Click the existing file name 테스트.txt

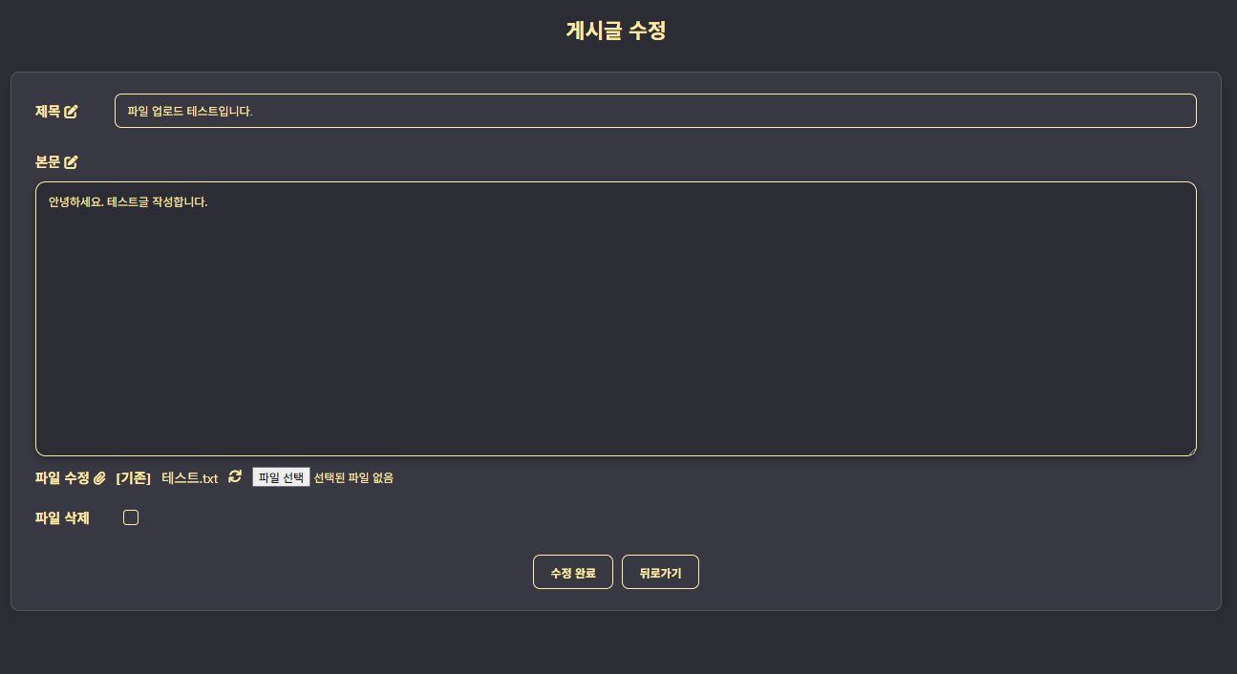[190, 478]
